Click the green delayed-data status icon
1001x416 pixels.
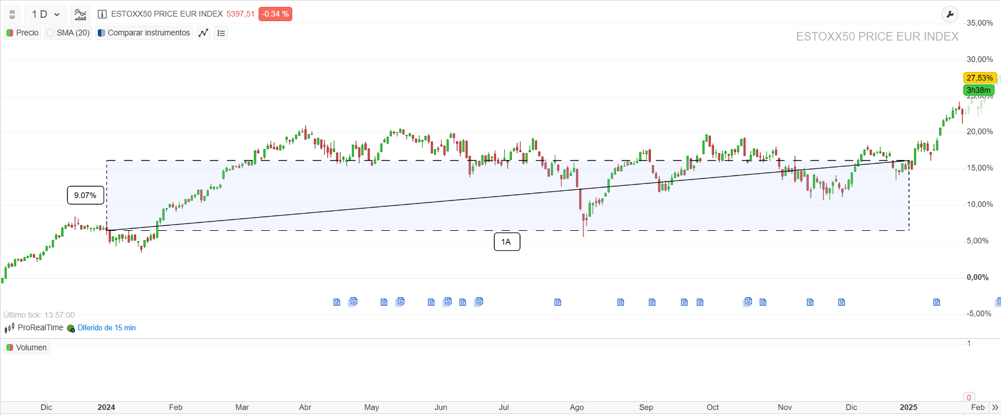point(71,329)
